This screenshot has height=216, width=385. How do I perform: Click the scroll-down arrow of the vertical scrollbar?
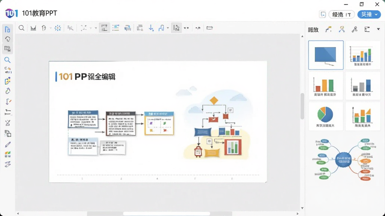point(302,208)
